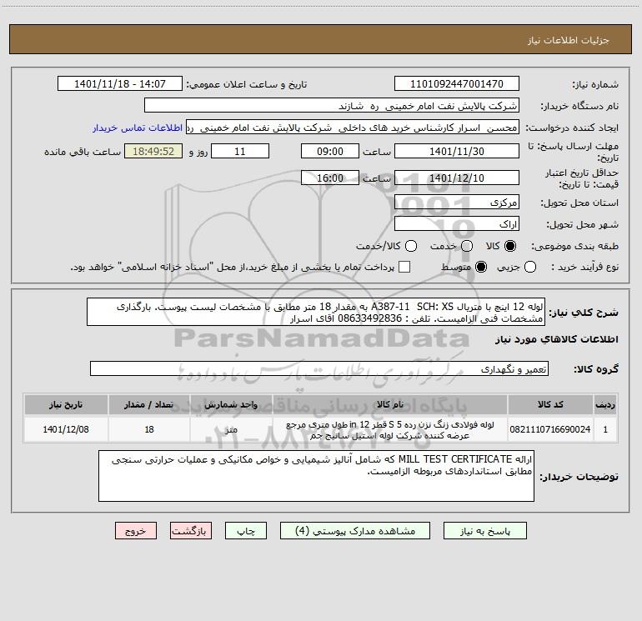Screen dimensions: 642x621
Task: Select the خدمت radio button
Action: click(x=467, y=246)
